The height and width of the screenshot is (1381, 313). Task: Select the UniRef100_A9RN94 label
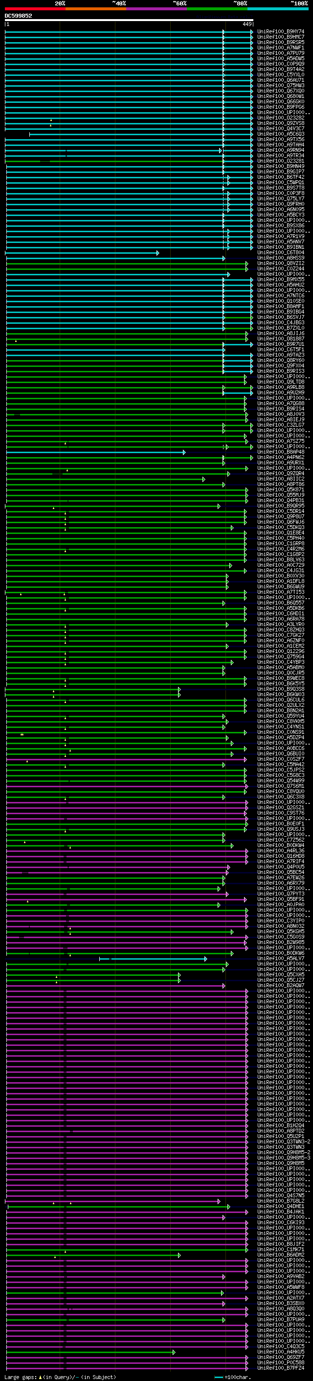[281, 150]
